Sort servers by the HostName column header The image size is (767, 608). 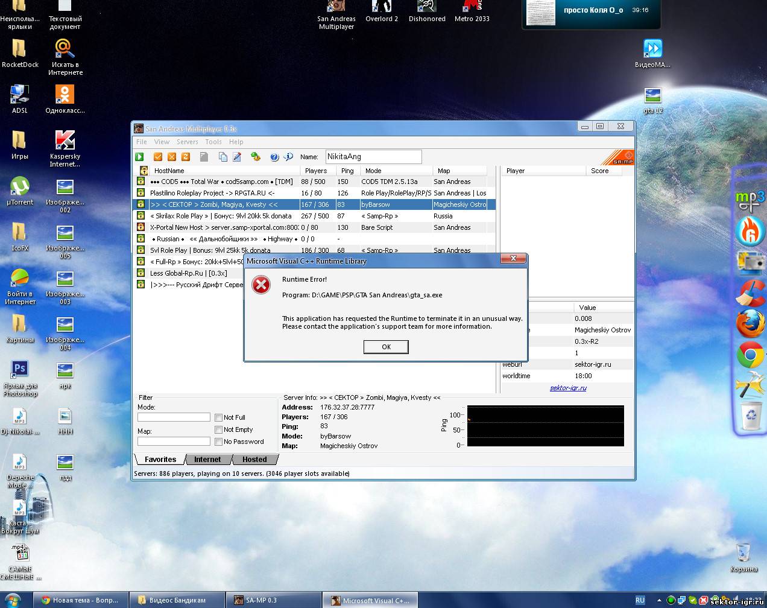(x=224, y=171)
